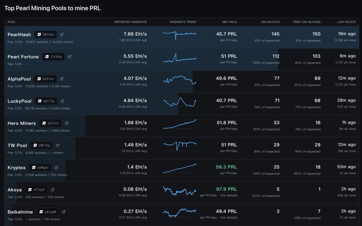Click the ypjwg0 code badge
Image resolution: width=362 pixels, height=226 pixels.
[47, 212]
